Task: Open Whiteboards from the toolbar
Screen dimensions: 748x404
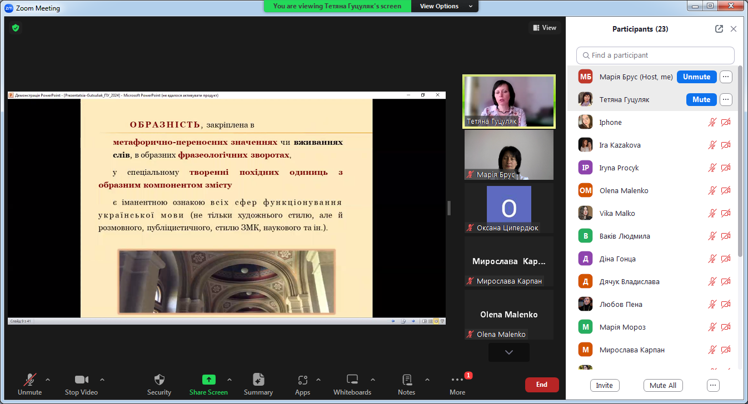Action: click(x=352, y=380)
